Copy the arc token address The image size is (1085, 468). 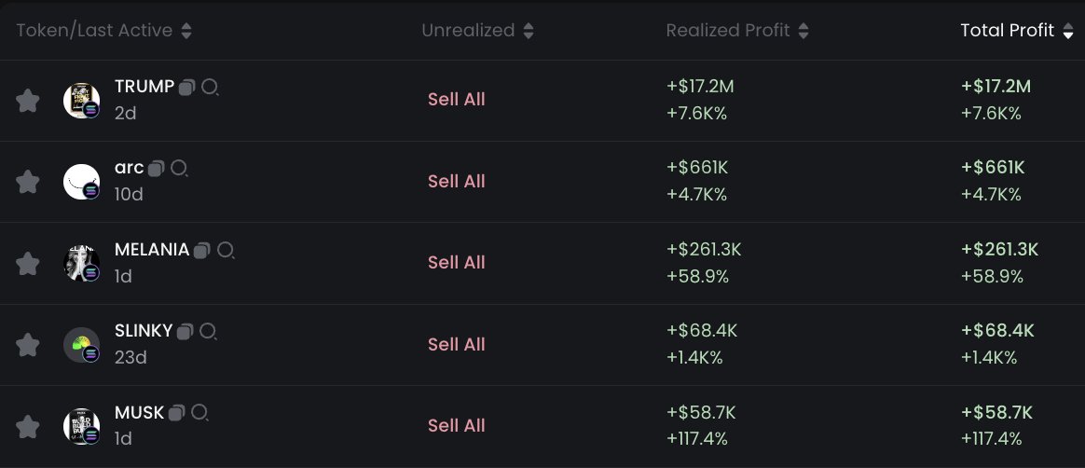tap(157, 169)
